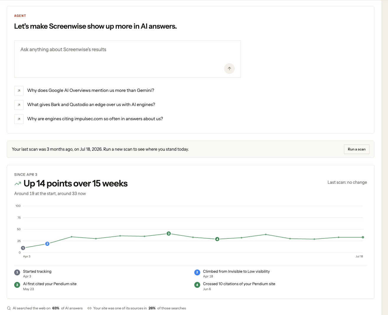Click arrow icon beside Bark and Qustodio question
The width and height of the screenshot is (388, 315).
[19, 105]
